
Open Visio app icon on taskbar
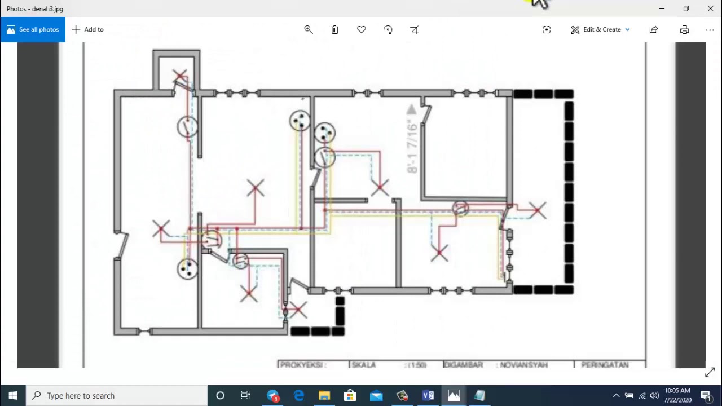tap(428, 395)
